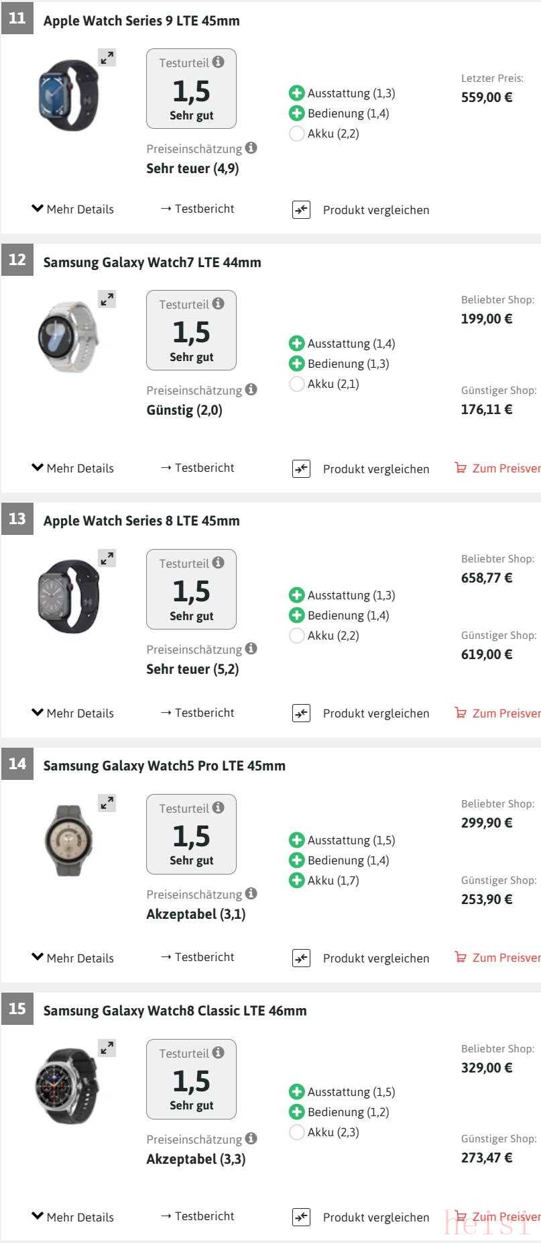Click Testurteil info icon for Galaxy Watch5 Pro

219,808
